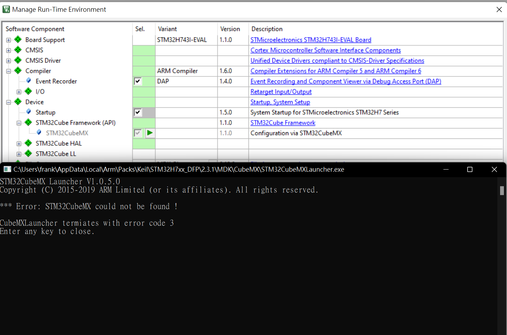Image resolution: width=507 pixels, height=335 pixels.
Task: Collapse the STM32Cube Framework (API) node
Action: pyautogui.click(x=19, y=123)
